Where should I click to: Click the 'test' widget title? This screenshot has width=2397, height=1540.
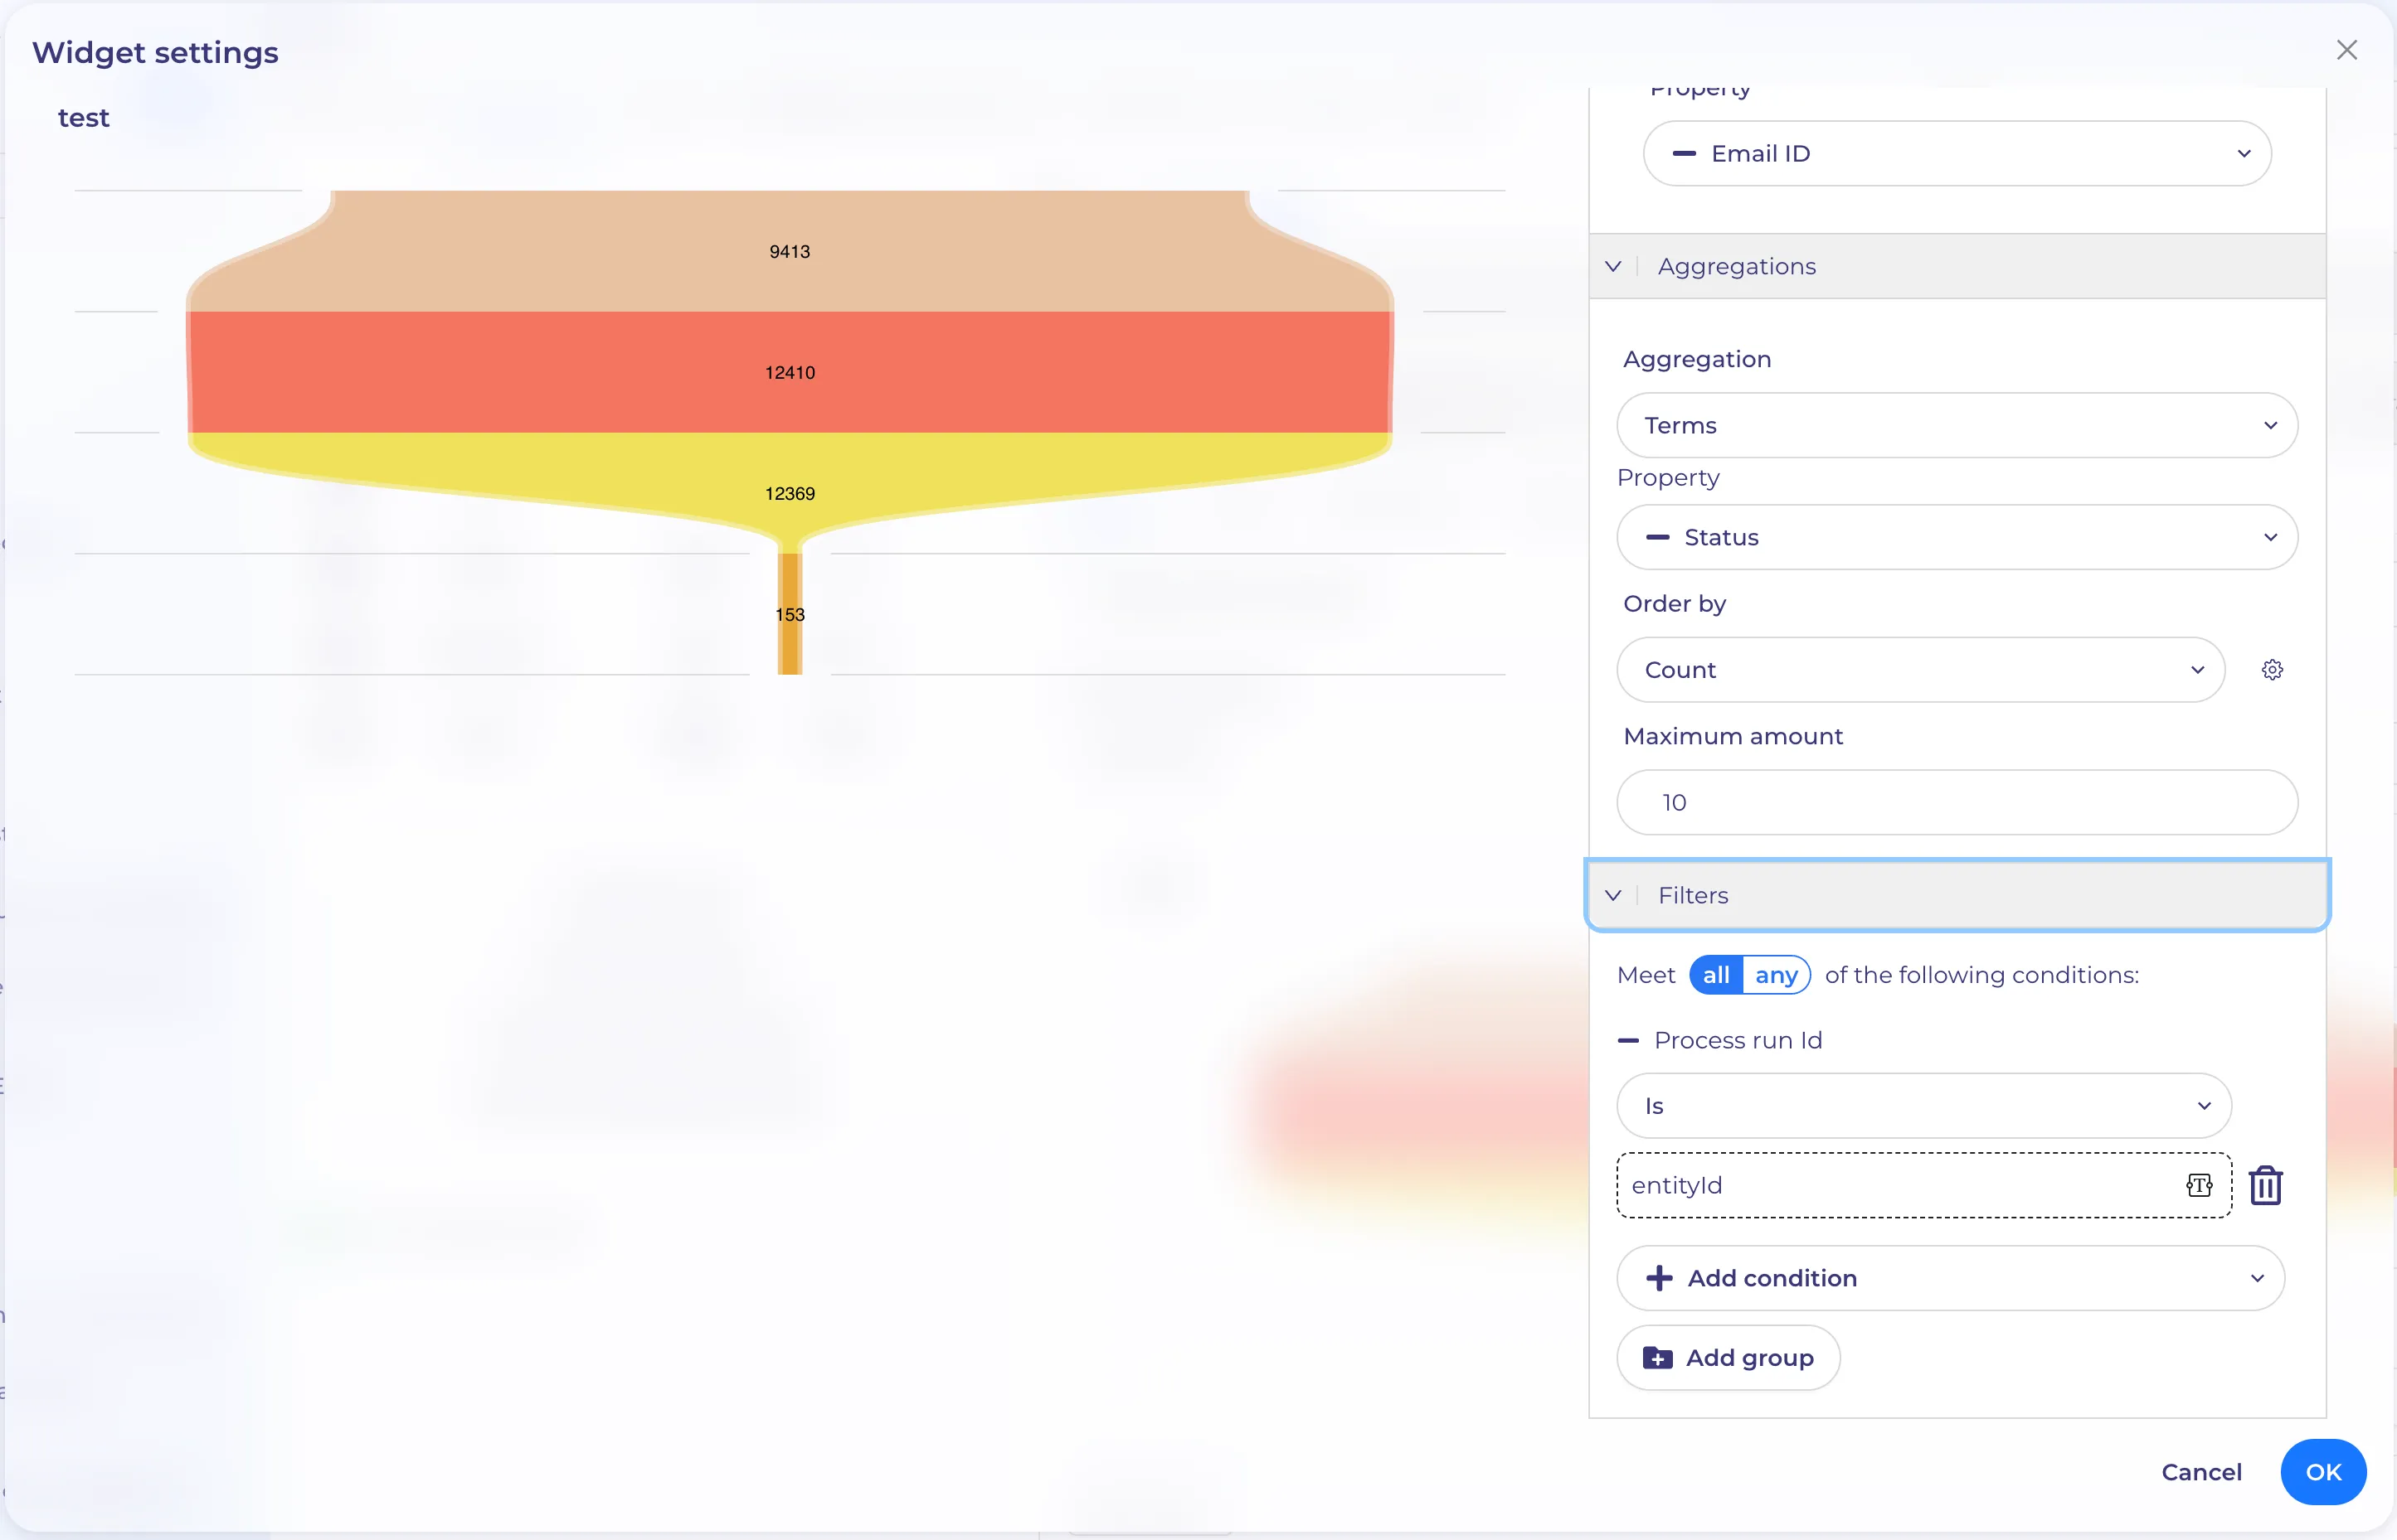[83, 118]
